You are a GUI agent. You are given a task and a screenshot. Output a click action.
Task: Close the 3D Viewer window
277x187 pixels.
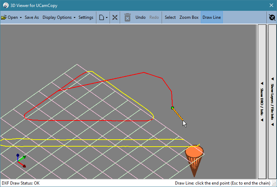click(x=271, y=5)
